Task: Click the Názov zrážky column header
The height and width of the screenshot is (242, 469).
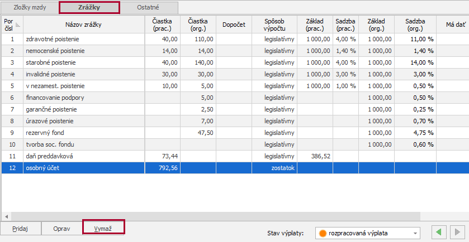Action: 84,25
